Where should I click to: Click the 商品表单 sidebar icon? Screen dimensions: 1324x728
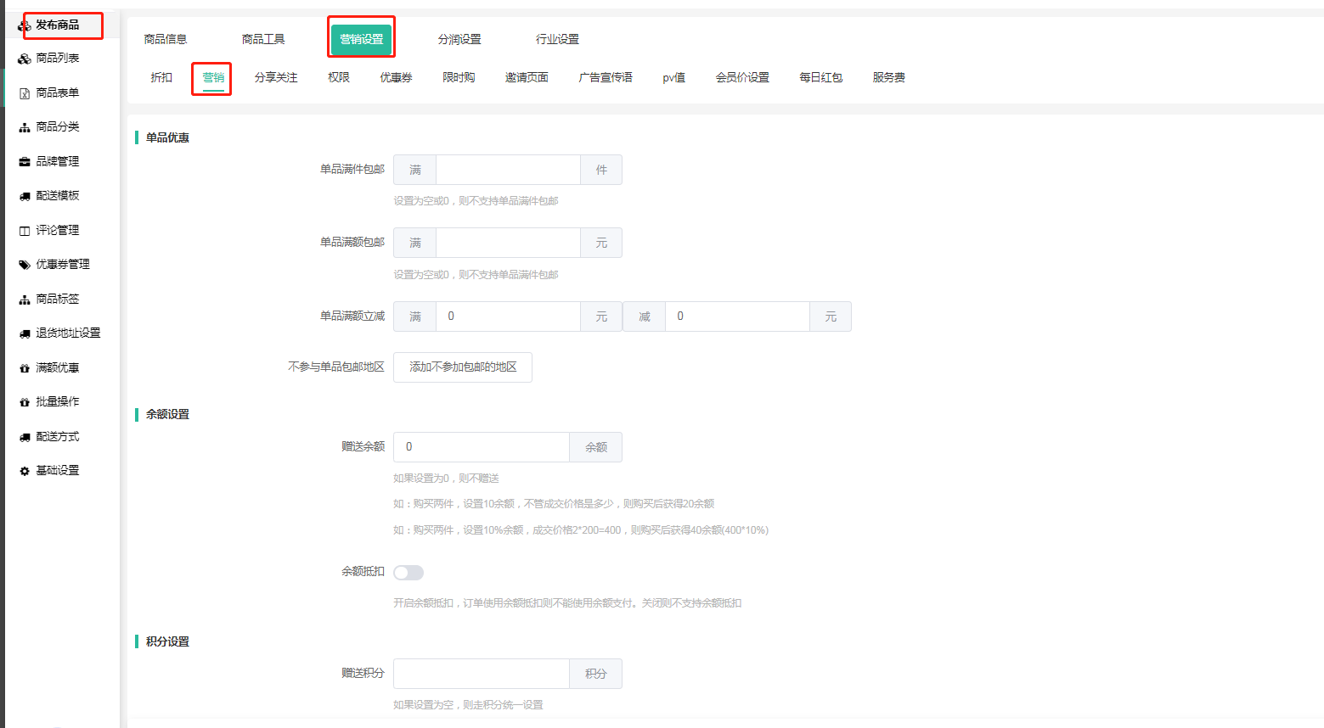tap(25, 93)
